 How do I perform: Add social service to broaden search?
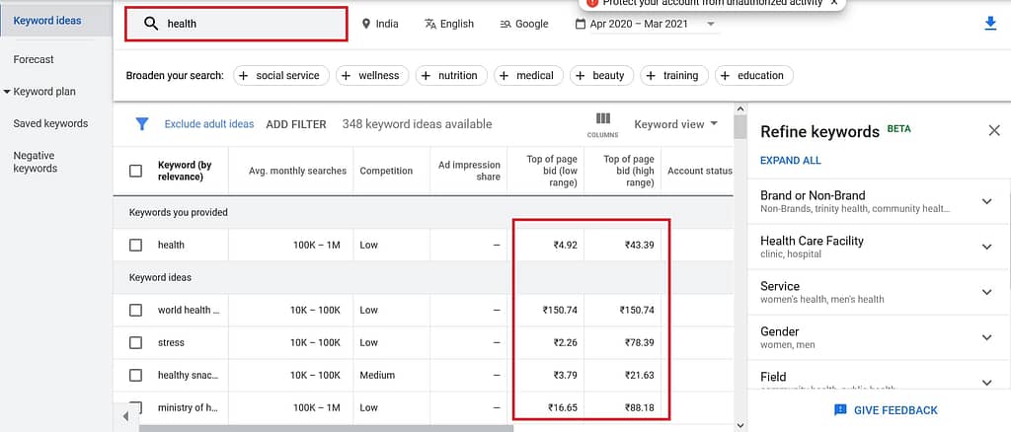click(x=281, y=75)
